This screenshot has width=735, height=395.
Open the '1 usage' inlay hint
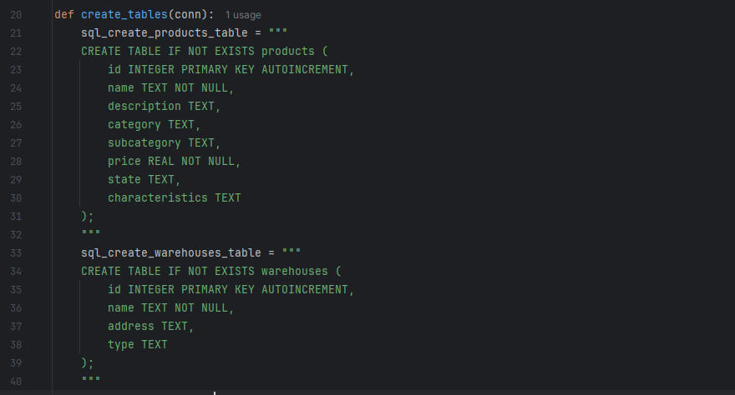pos(243,15)
